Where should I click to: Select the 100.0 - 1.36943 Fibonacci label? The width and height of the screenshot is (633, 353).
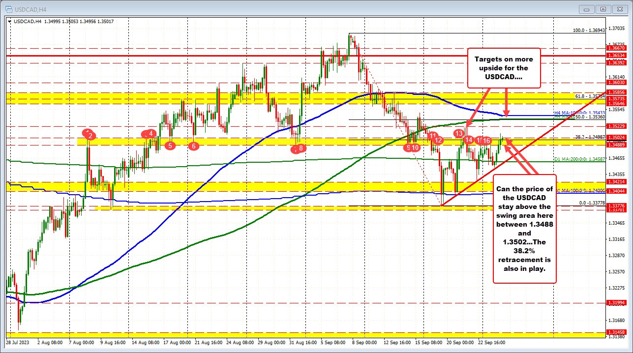pos(588,30)
